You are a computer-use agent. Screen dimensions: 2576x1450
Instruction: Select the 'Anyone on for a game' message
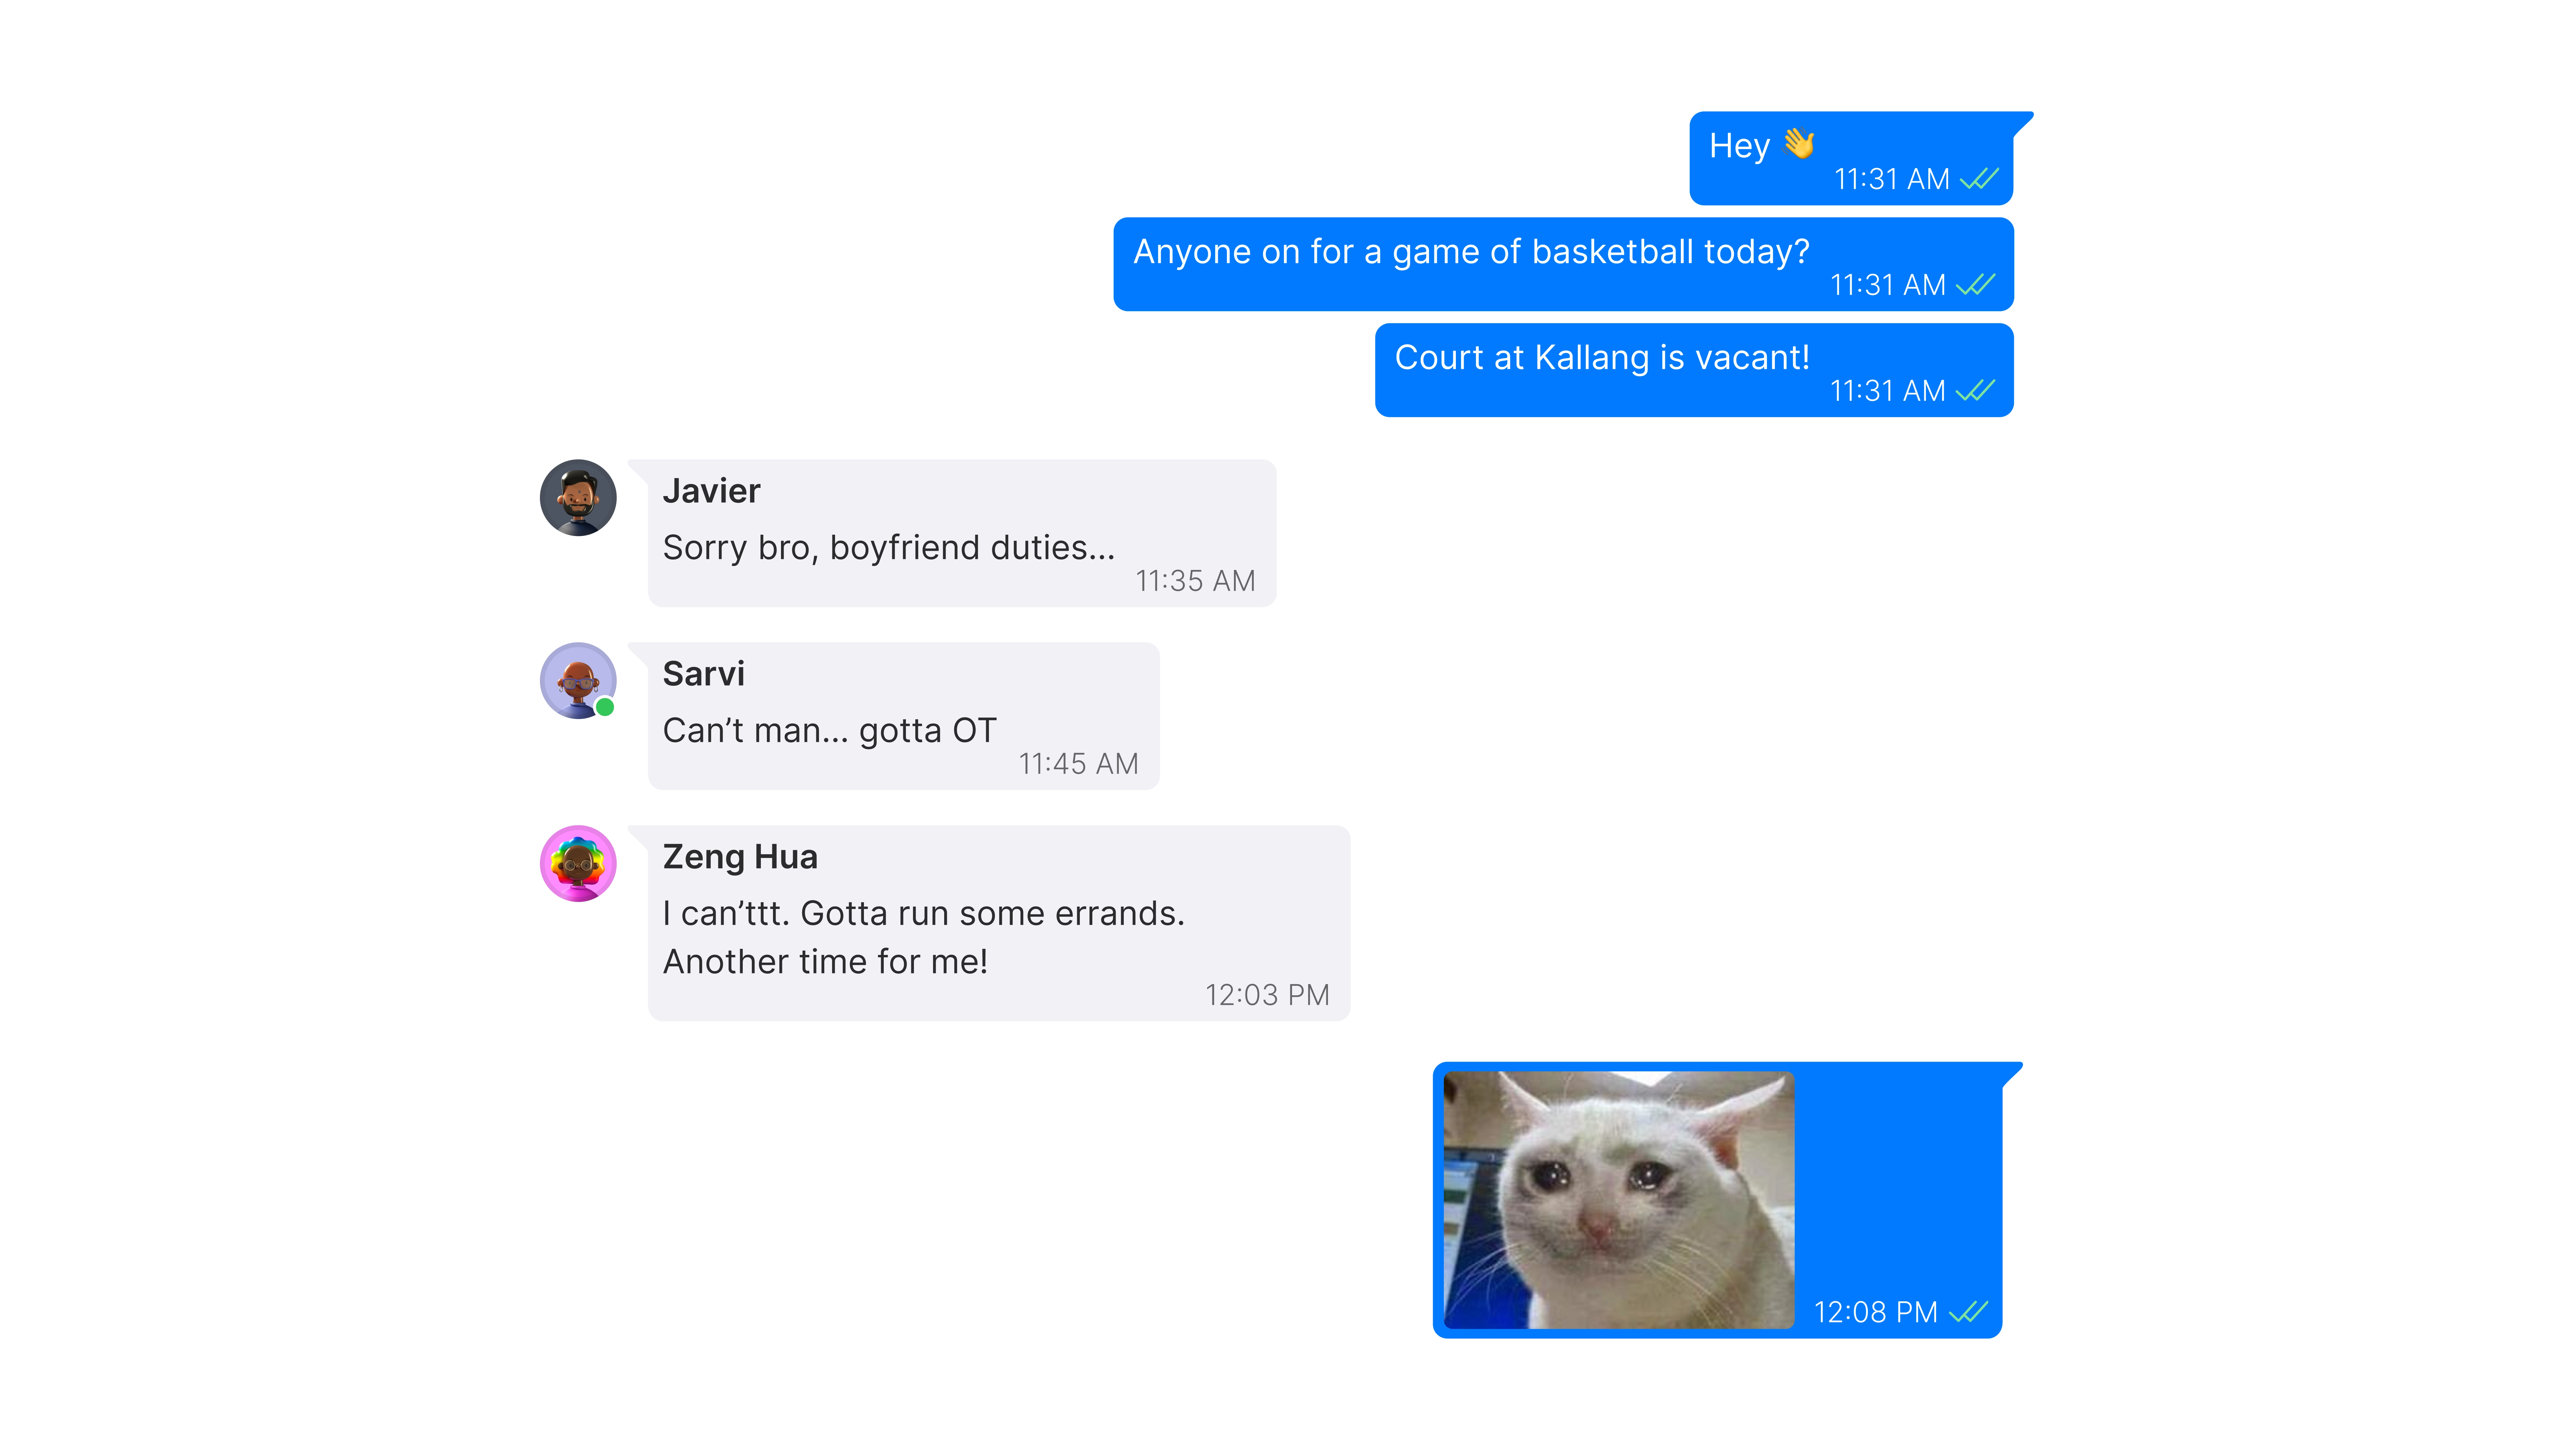coord(1563,264)
